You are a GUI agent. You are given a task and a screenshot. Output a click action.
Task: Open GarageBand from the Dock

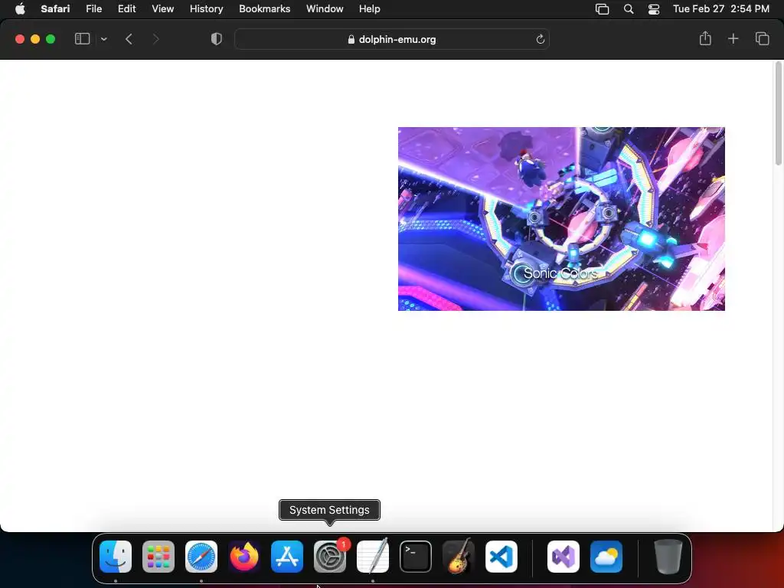[x=459, y=557]
